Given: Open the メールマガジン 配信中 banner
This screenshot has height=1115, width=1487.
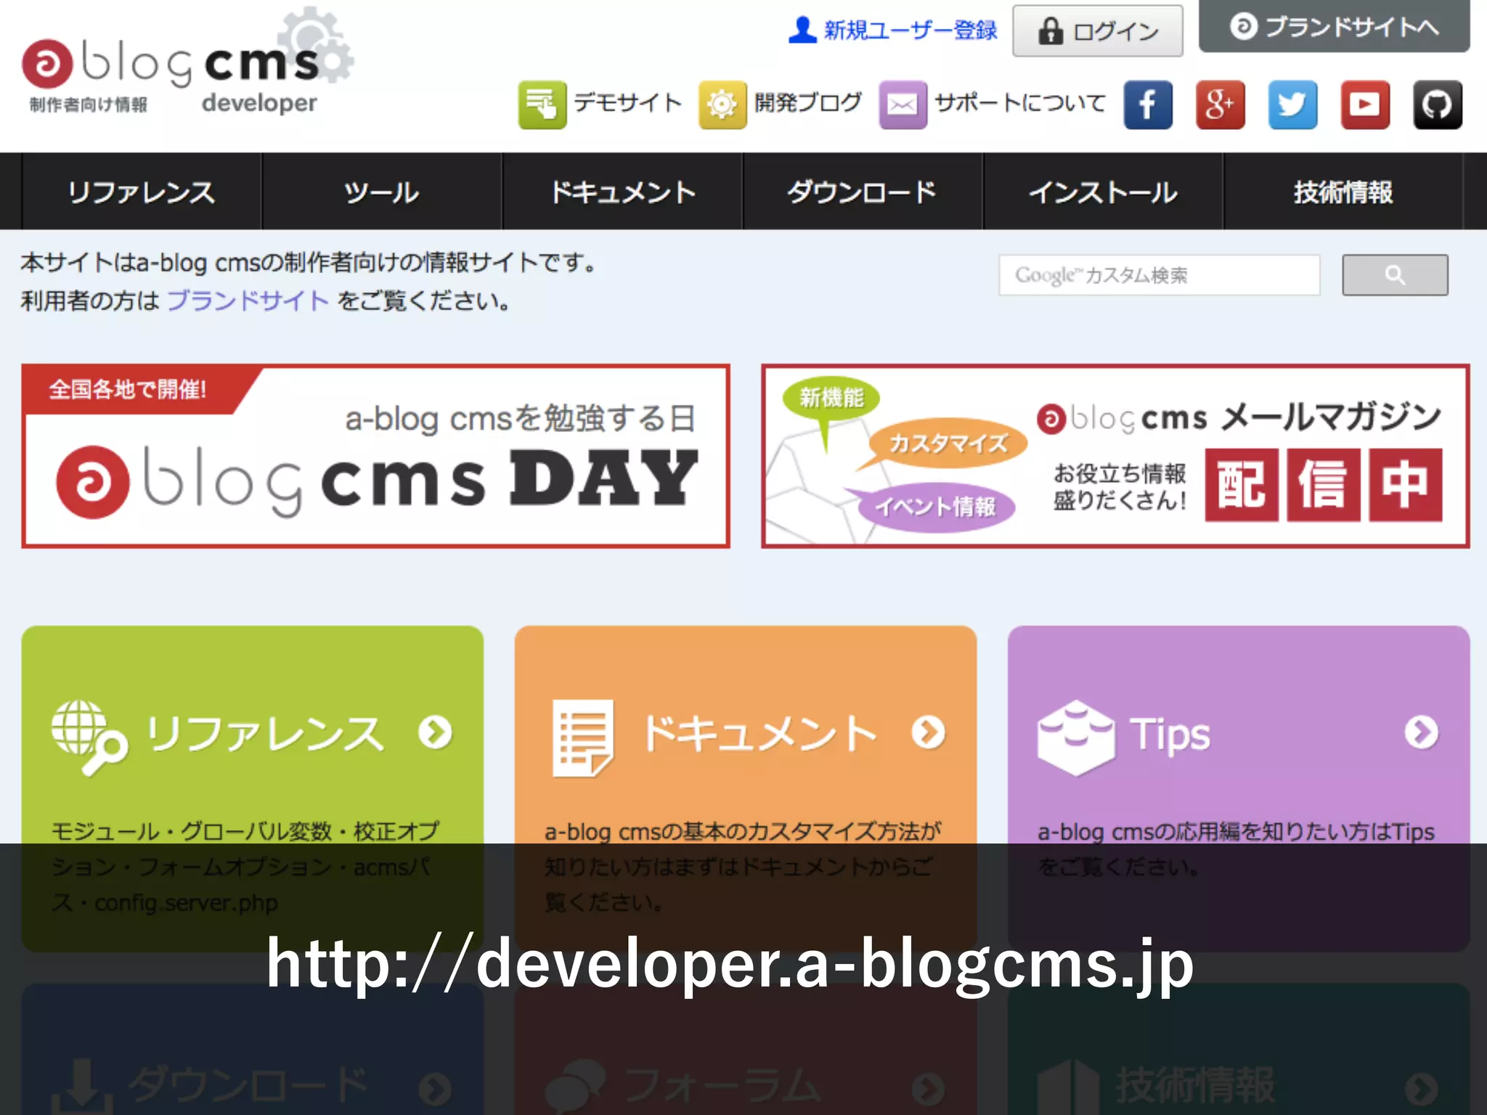Looking at the screenshot, I should tap(1115, 456).
